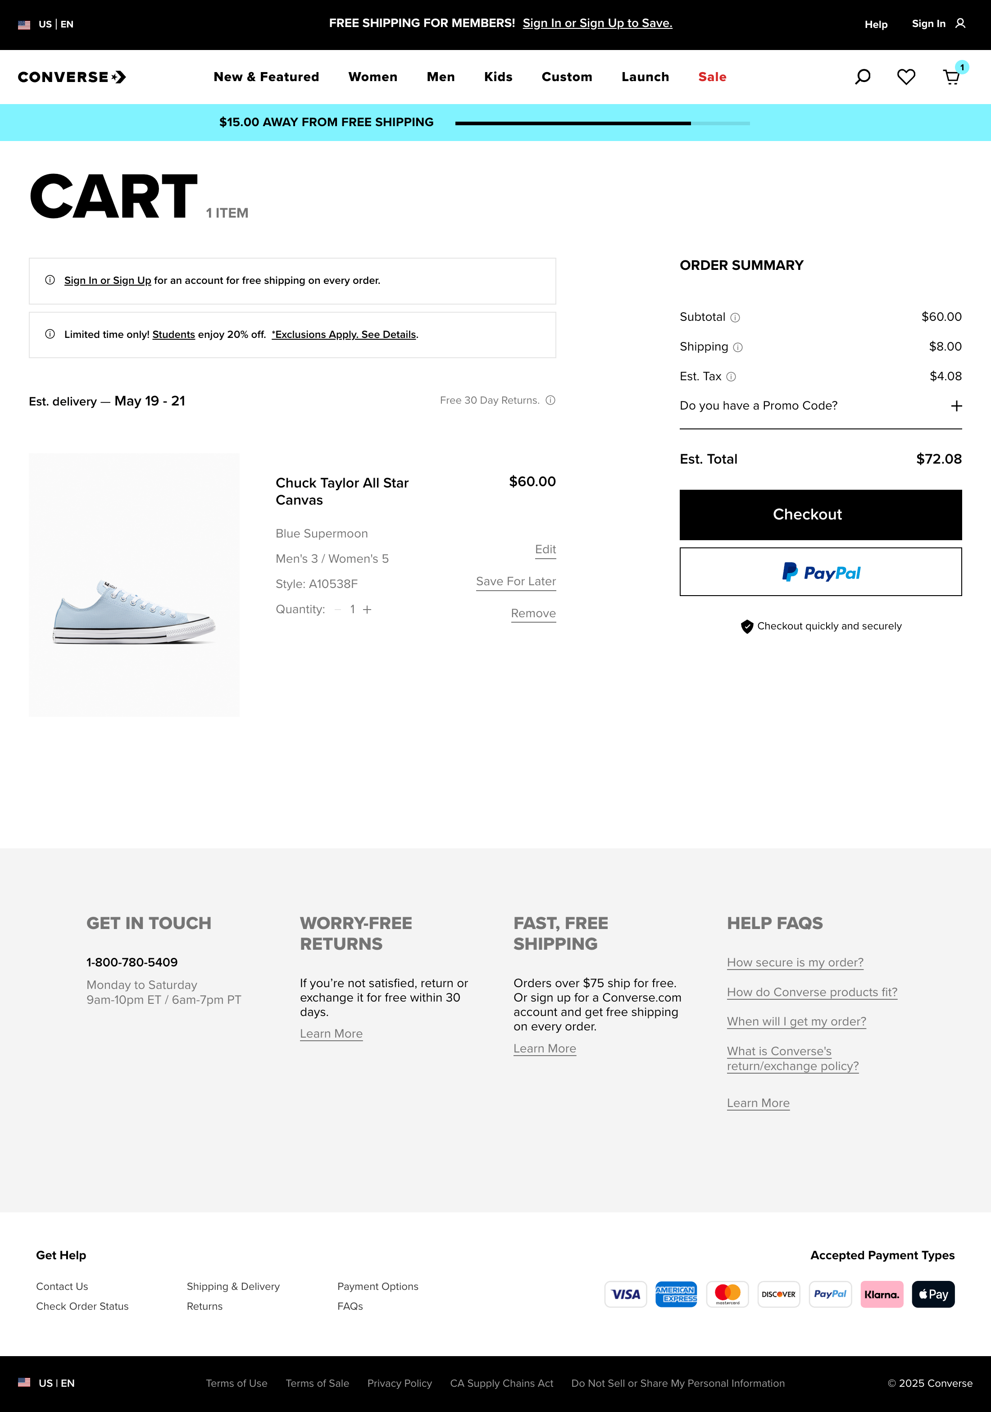Open the wishlist heart icon
Viewport: 991px width, 1412px height.
point(905,77)
